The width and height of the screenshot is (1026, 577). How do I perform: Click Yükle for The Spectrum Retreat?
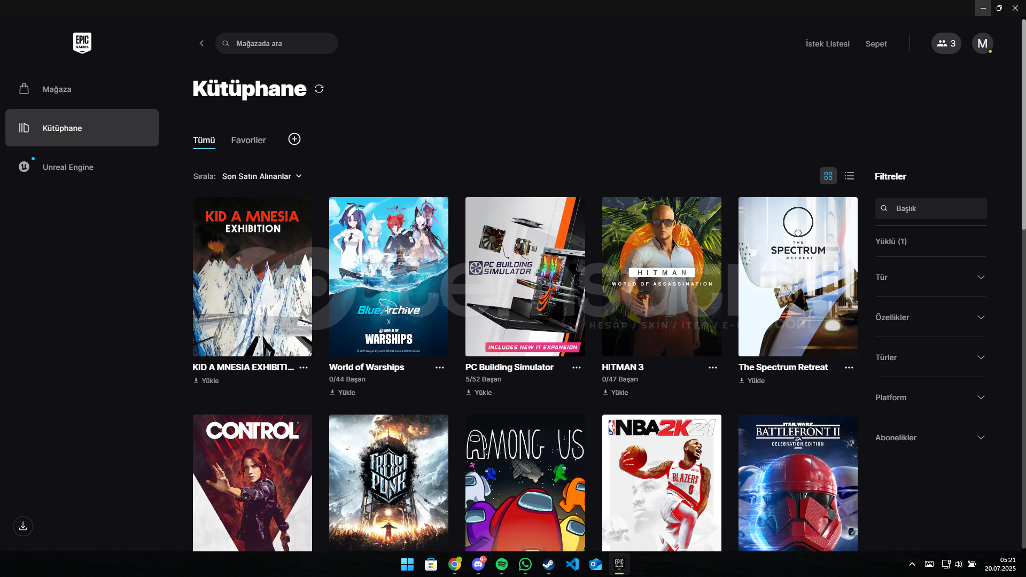(752, 381)
